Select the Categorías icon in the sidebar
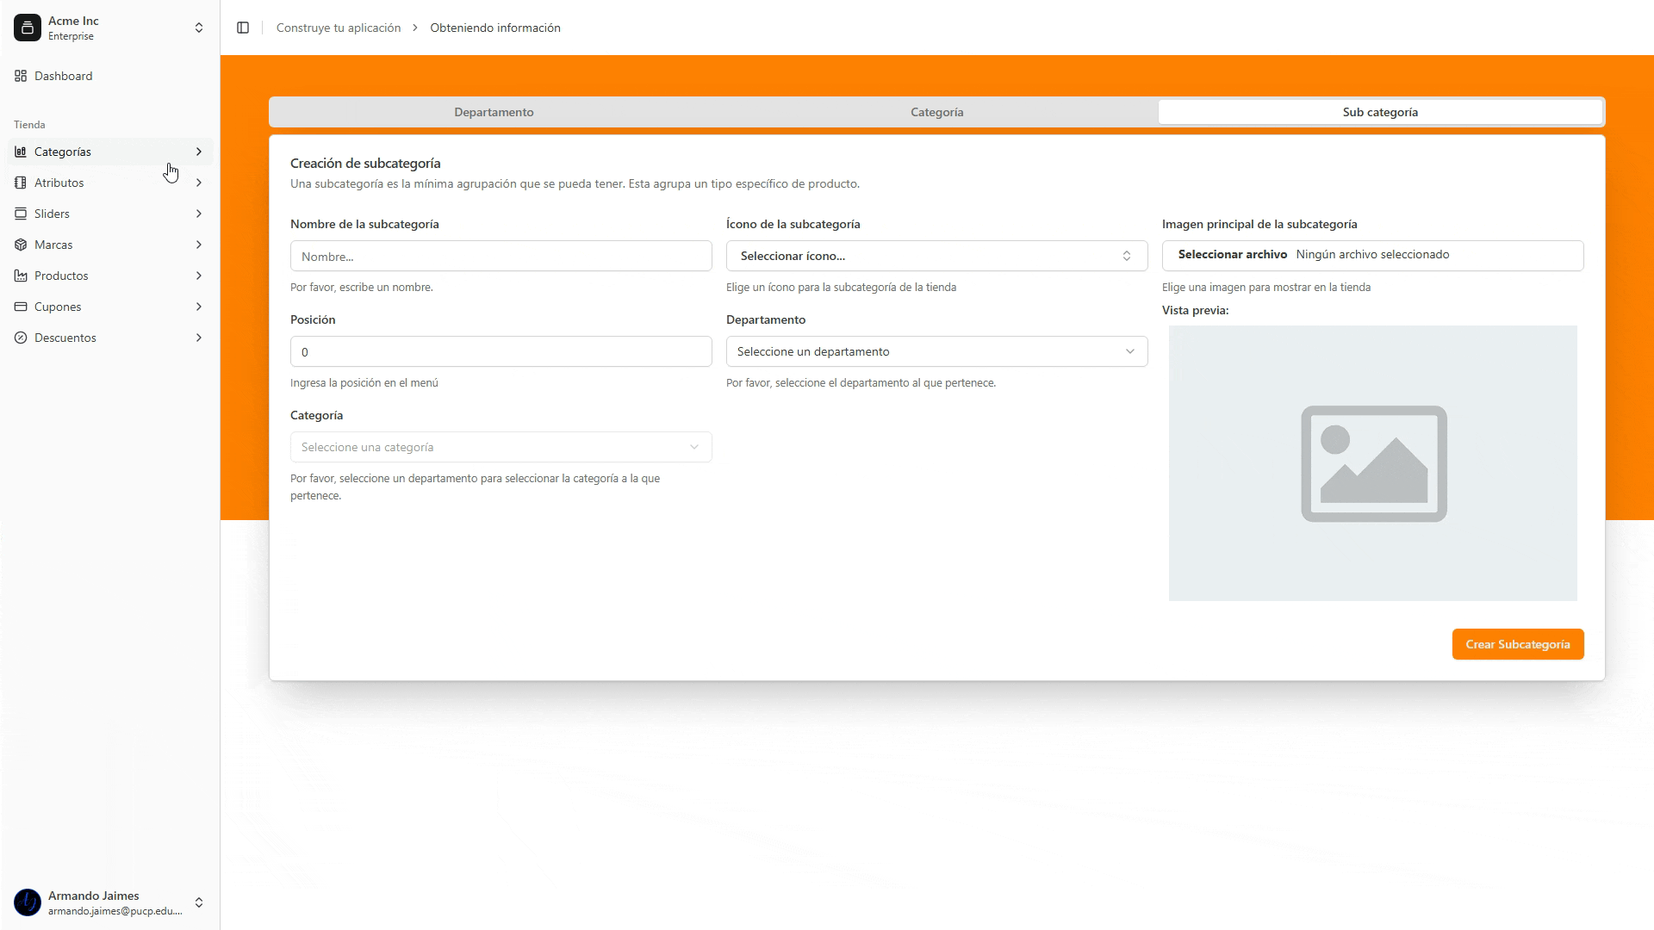Viewport: 1654px width, 930px height. tap(21, 152)
